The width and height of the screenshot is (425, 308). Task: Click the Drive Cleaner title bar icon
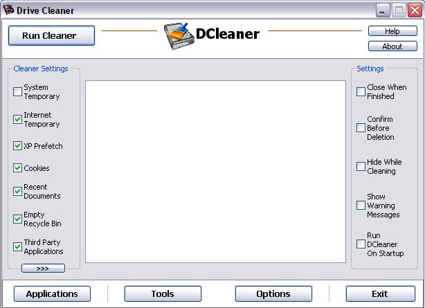click(x=9, y=10)
